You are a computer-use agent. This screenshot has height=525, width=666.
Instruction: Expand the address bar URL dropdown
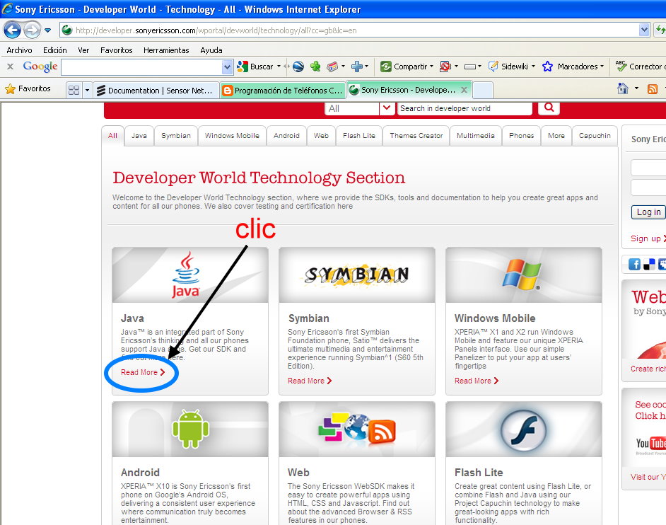point(644,30)
